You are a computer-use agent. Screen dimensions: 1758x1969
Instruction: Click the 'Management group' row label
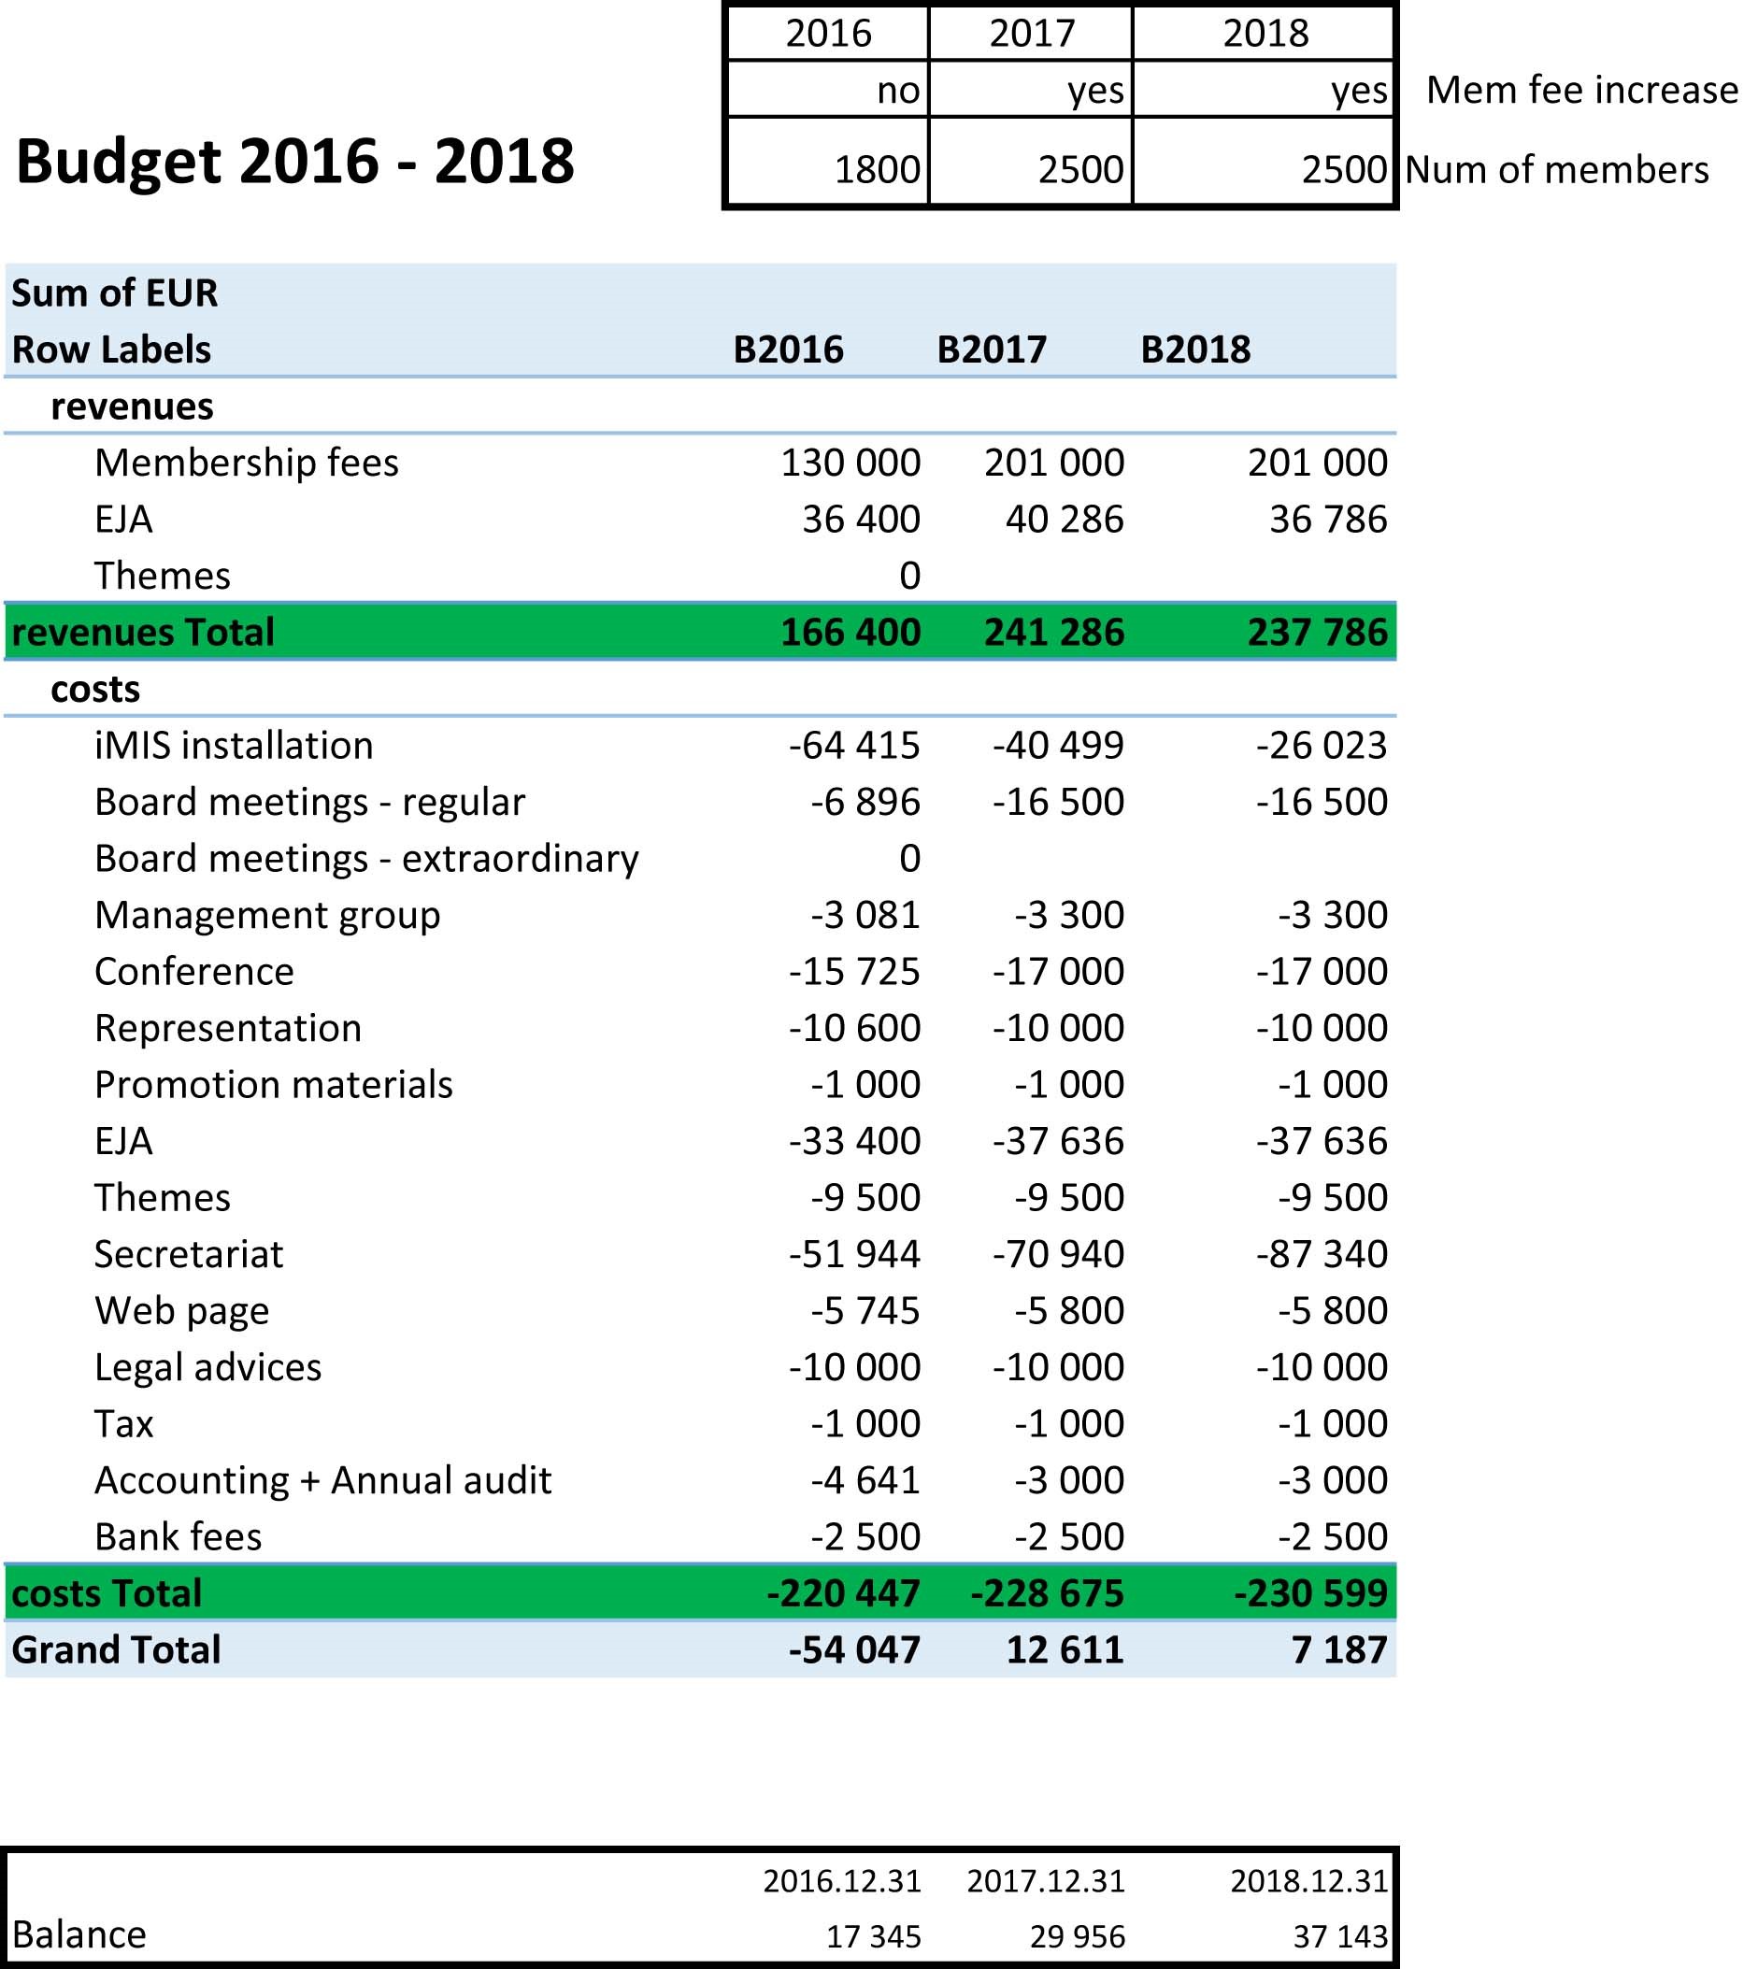pos(266,916)
